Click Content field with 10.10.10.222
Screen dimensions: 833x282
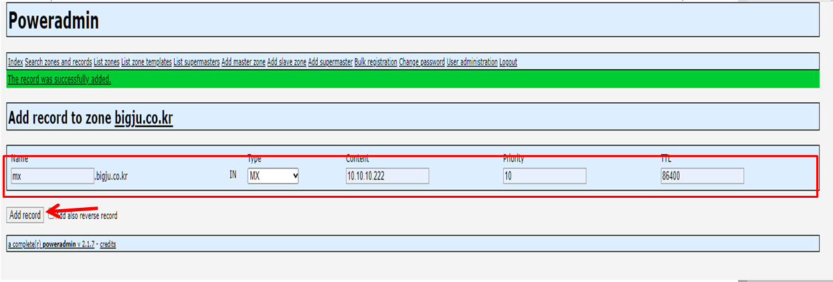coord(387,176)
